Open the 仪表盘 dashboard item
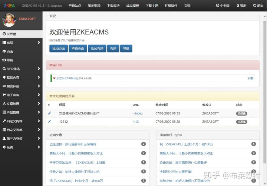 21,34
